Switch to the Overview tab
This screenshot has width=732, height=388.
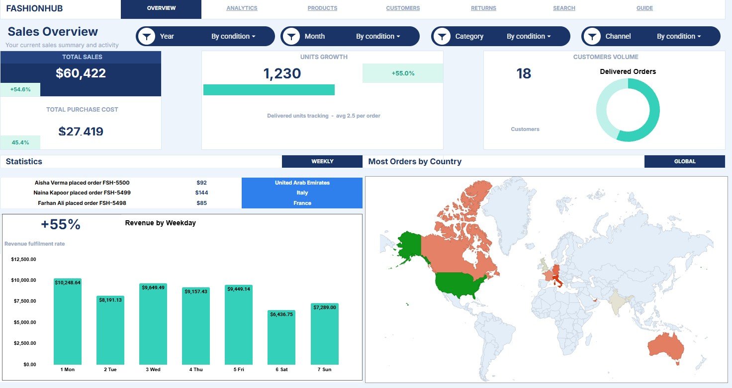161,8
